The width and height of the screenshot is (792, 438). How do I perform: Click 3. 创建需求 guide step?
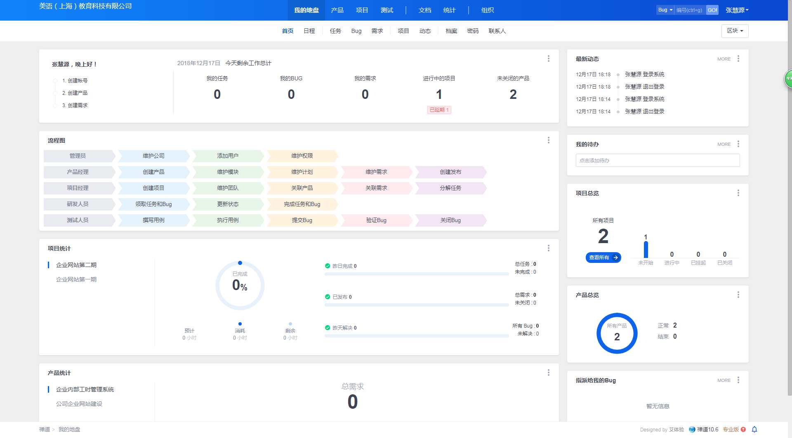pyautogui.click(x=75, y=105)
